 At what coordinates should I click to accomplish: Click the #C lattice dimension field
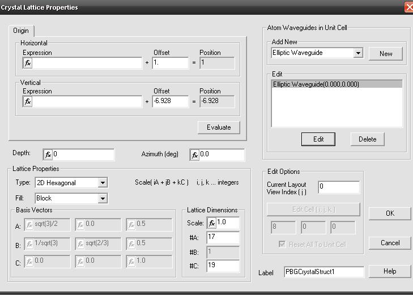tap(223, 266)
